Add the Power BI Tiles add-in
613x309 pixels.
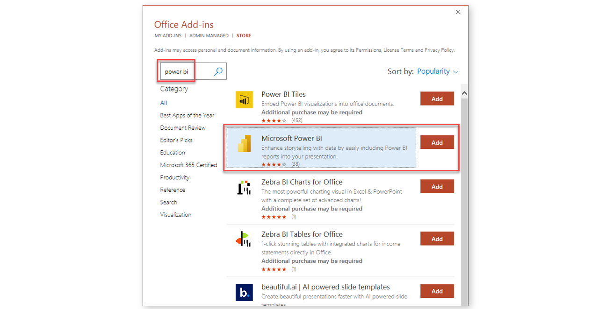437,98
